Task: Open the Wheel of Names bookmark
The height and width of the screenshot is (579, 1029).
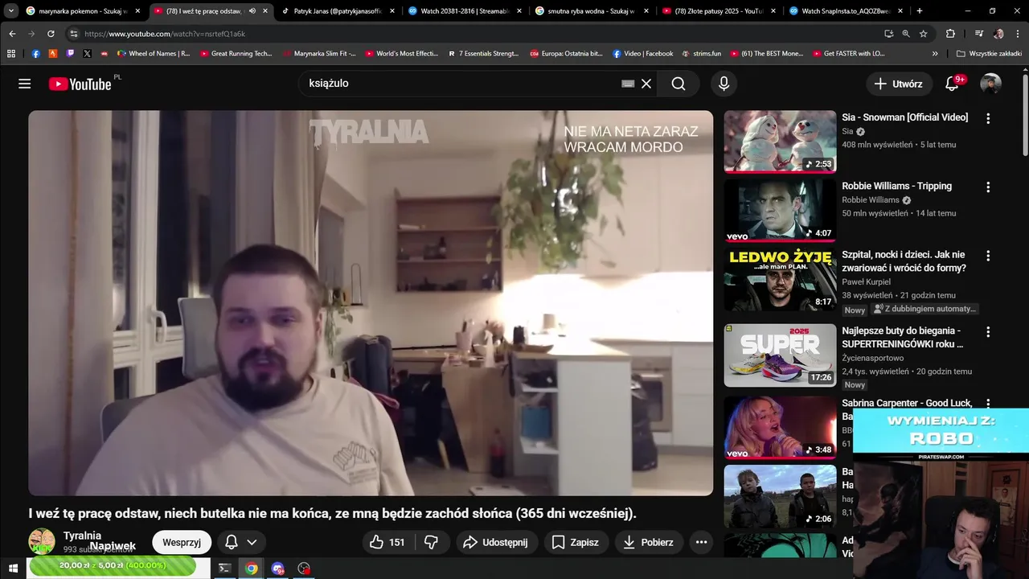Action: [153, 54]
